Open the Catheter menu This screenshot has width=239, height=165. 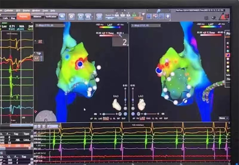tap(9, 10)
